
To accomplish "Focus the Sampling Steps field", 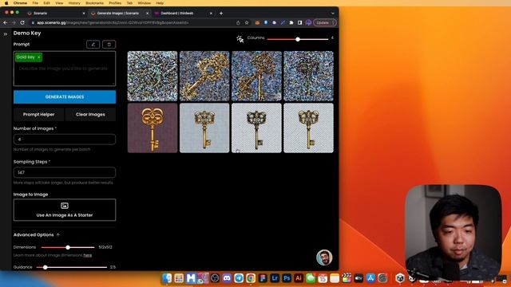I will tap(65, 172).
